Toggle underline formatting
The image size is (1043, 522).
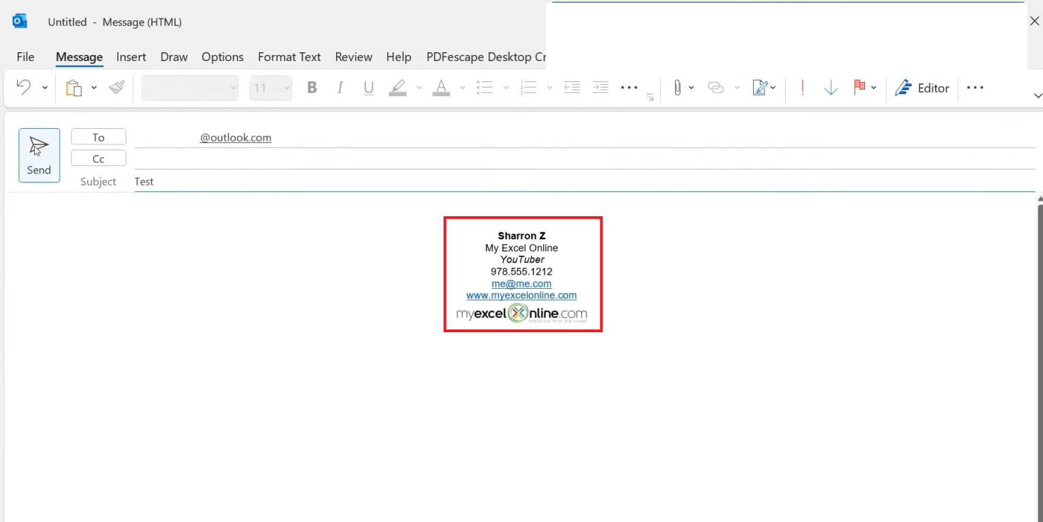click(x=368, y=87)
